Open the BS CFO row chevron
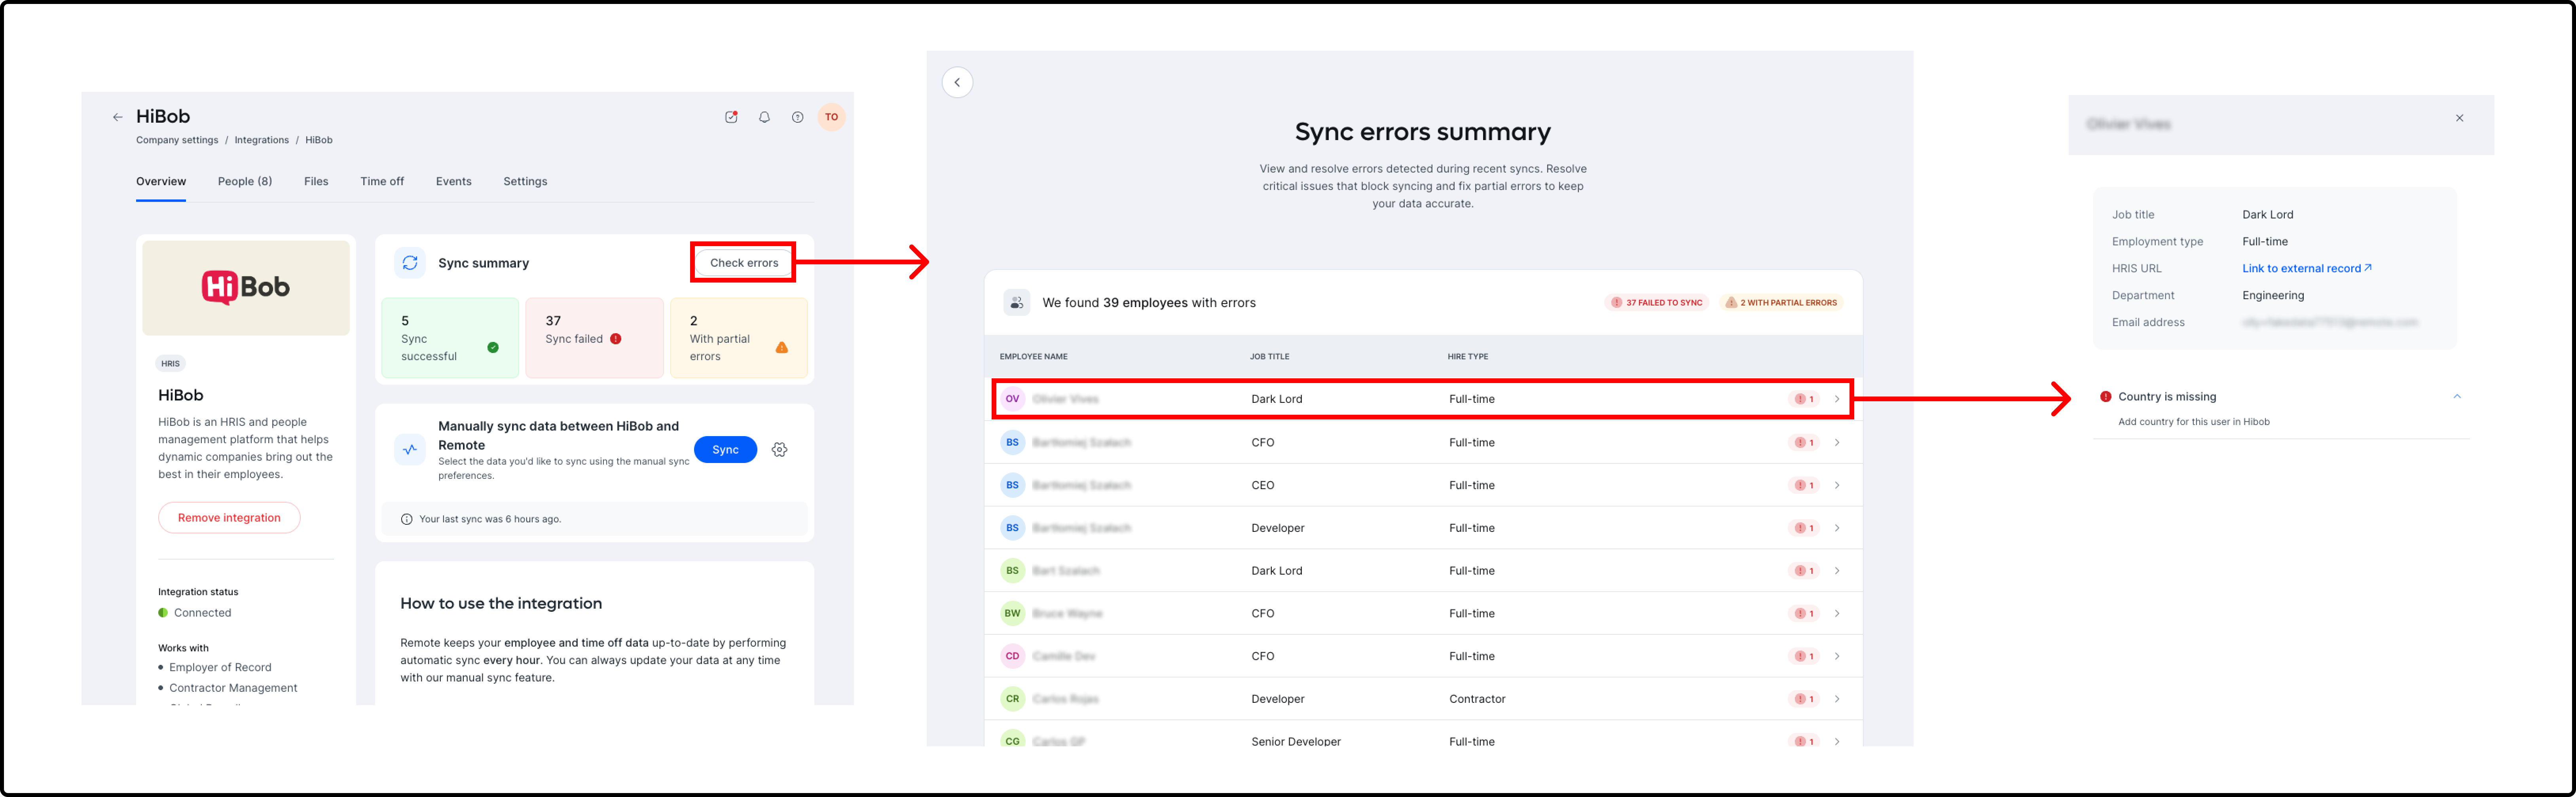Viewport: 2576px width, 797px height. [1837, 442]
